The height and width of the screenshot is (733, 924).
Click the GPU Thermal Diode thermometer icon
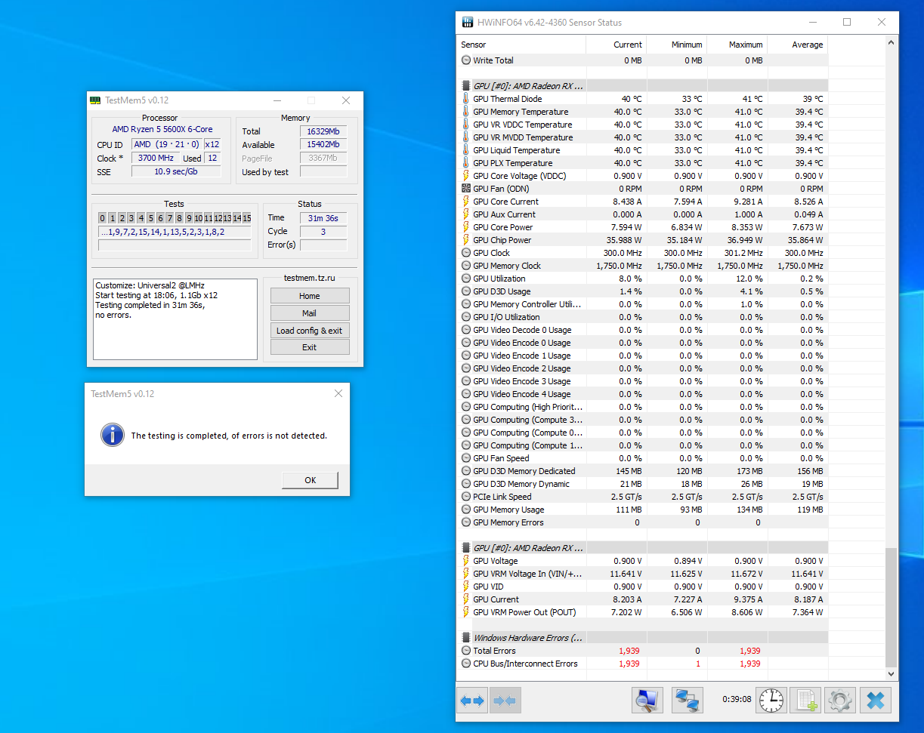click(x=465, y=99)
